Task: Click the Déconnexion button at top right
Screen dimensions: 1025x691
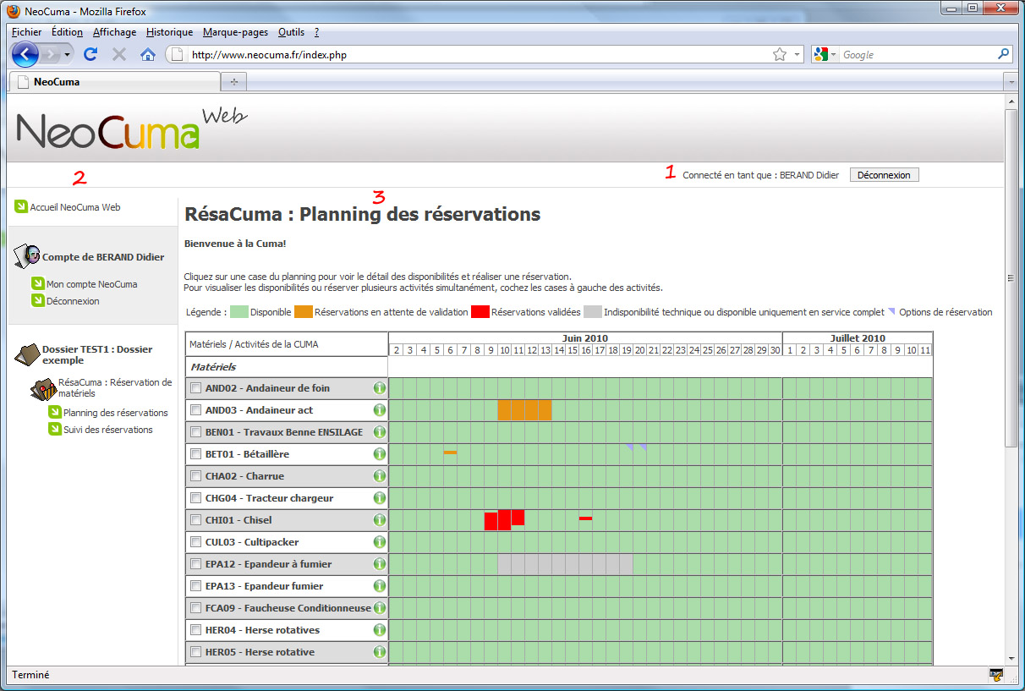Action: tap(884, 175)
